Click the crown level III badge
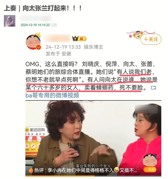The height and width of the screenshot is (179, 168). pos(79,39)
